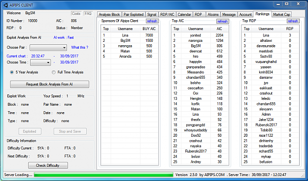Screen dimensions: 308x181
Task: Click the FAQ button
Action: (x=88, y=14)
